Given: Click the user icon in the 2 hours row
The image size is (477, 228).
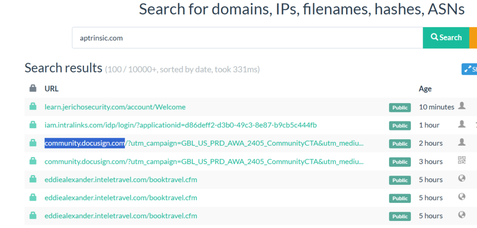Looking at the screenshot, I should pyautogui.click(x=462, y=142).
